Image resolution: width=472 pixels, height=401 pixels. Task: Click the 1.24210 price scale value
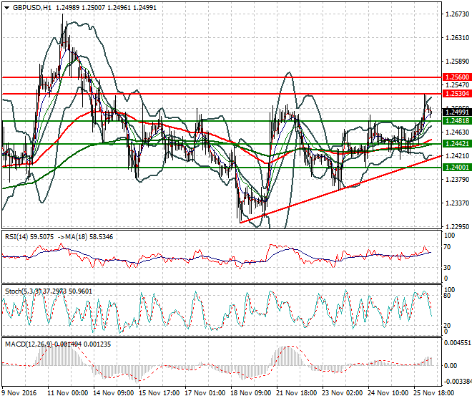point(457,155)
